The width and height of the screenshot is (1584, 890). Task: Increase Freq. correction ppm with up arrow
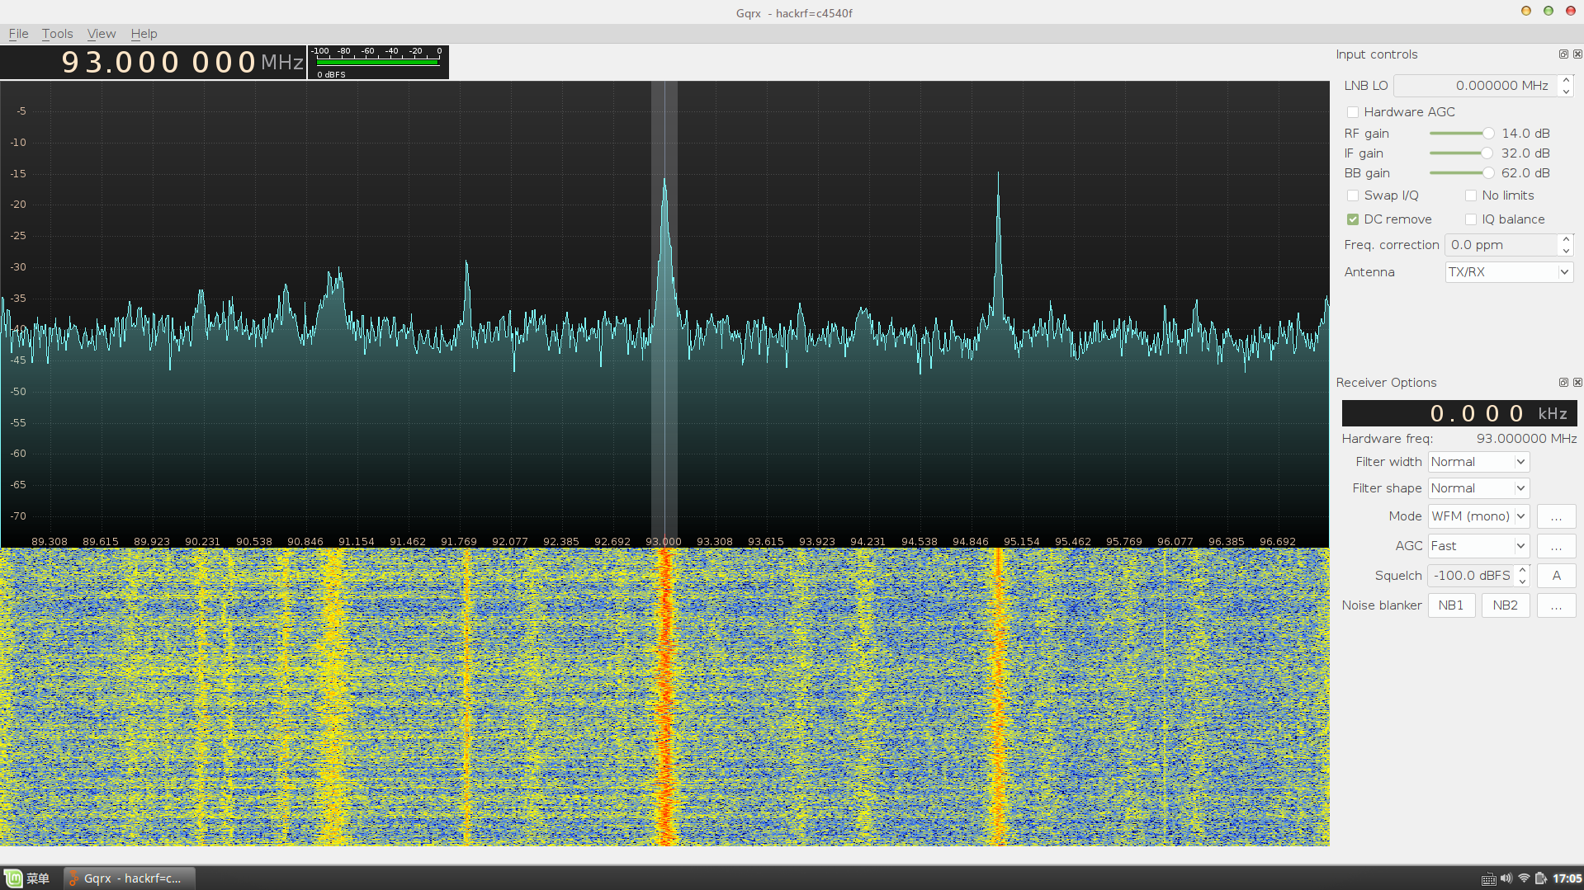(1566, 239)
